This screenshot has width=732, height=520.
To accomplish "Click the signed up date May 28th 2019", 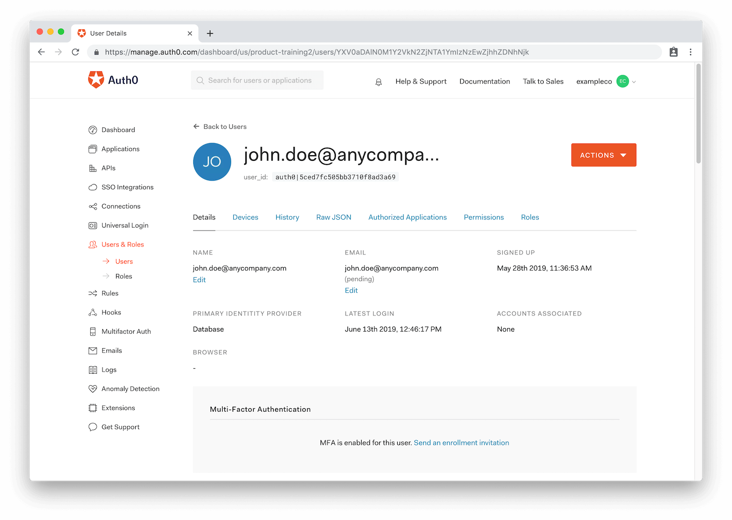I will [544, 268].
